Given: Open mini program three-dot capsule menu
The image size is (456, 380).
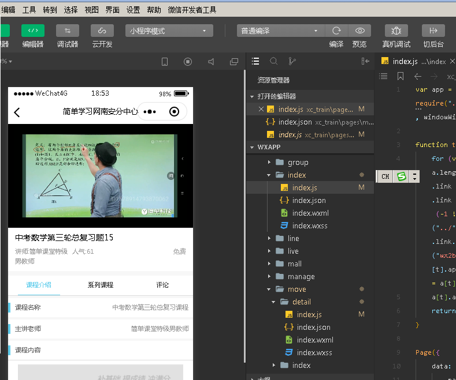Looking at the screenshot, I should point(150,112).
